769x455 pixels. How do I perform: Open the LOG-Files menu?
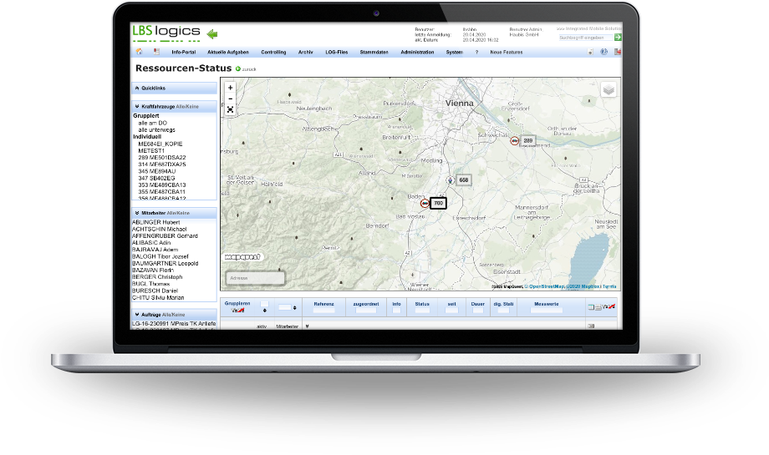click(336, 52)
